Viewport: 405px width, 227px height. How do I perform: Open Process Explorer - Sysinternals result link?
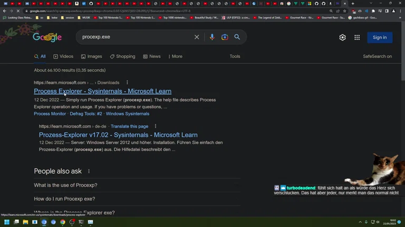102,91
